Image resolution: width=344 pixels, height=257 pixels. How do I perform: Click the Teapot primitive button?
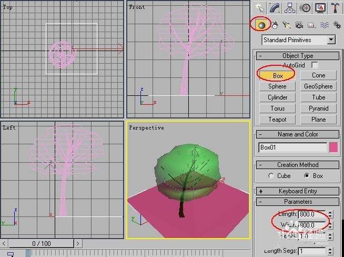(278, 120)
